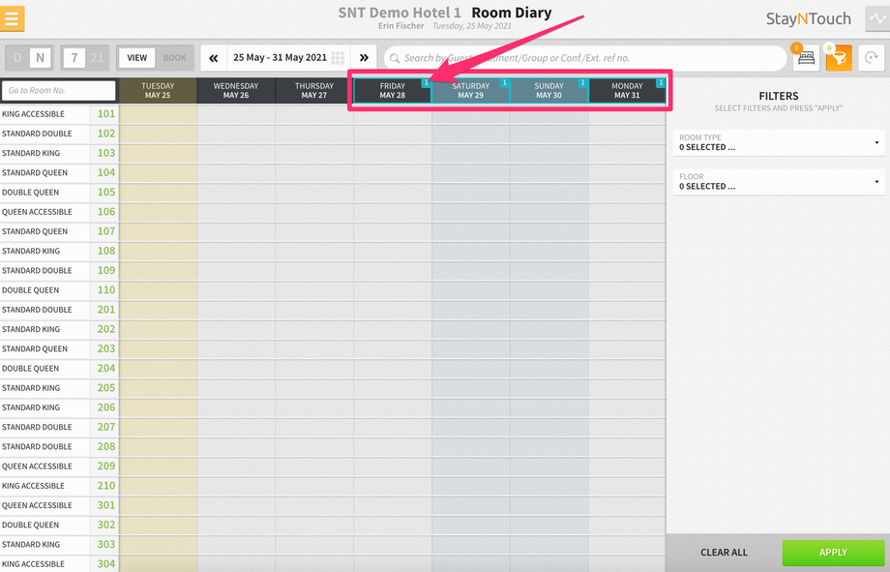Select Monday May 31 column header
Image resolution: width=890 pixels, height=572 pixels.
[627, 91]
